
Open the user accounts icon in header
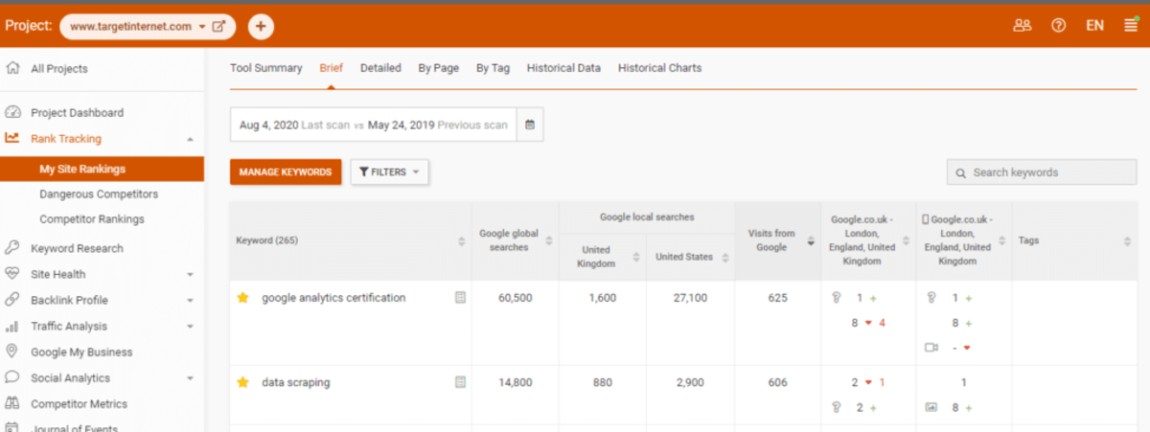coord(1022,26)
